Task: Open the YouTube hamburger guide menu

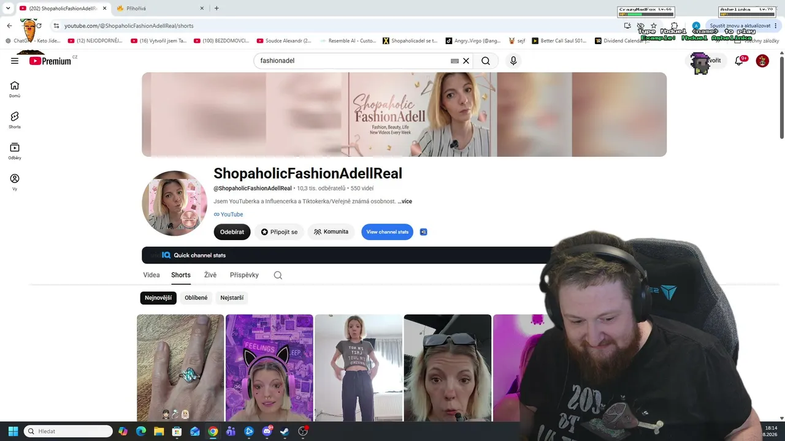Action: (x=15, y=61)
